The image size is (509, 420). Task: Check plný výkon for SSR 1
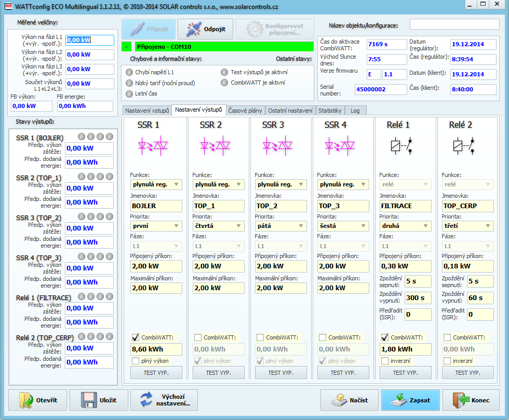coord(136,361)
